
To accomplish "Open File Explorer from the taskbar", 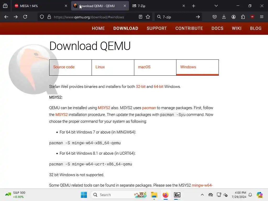I will (154, 195).
